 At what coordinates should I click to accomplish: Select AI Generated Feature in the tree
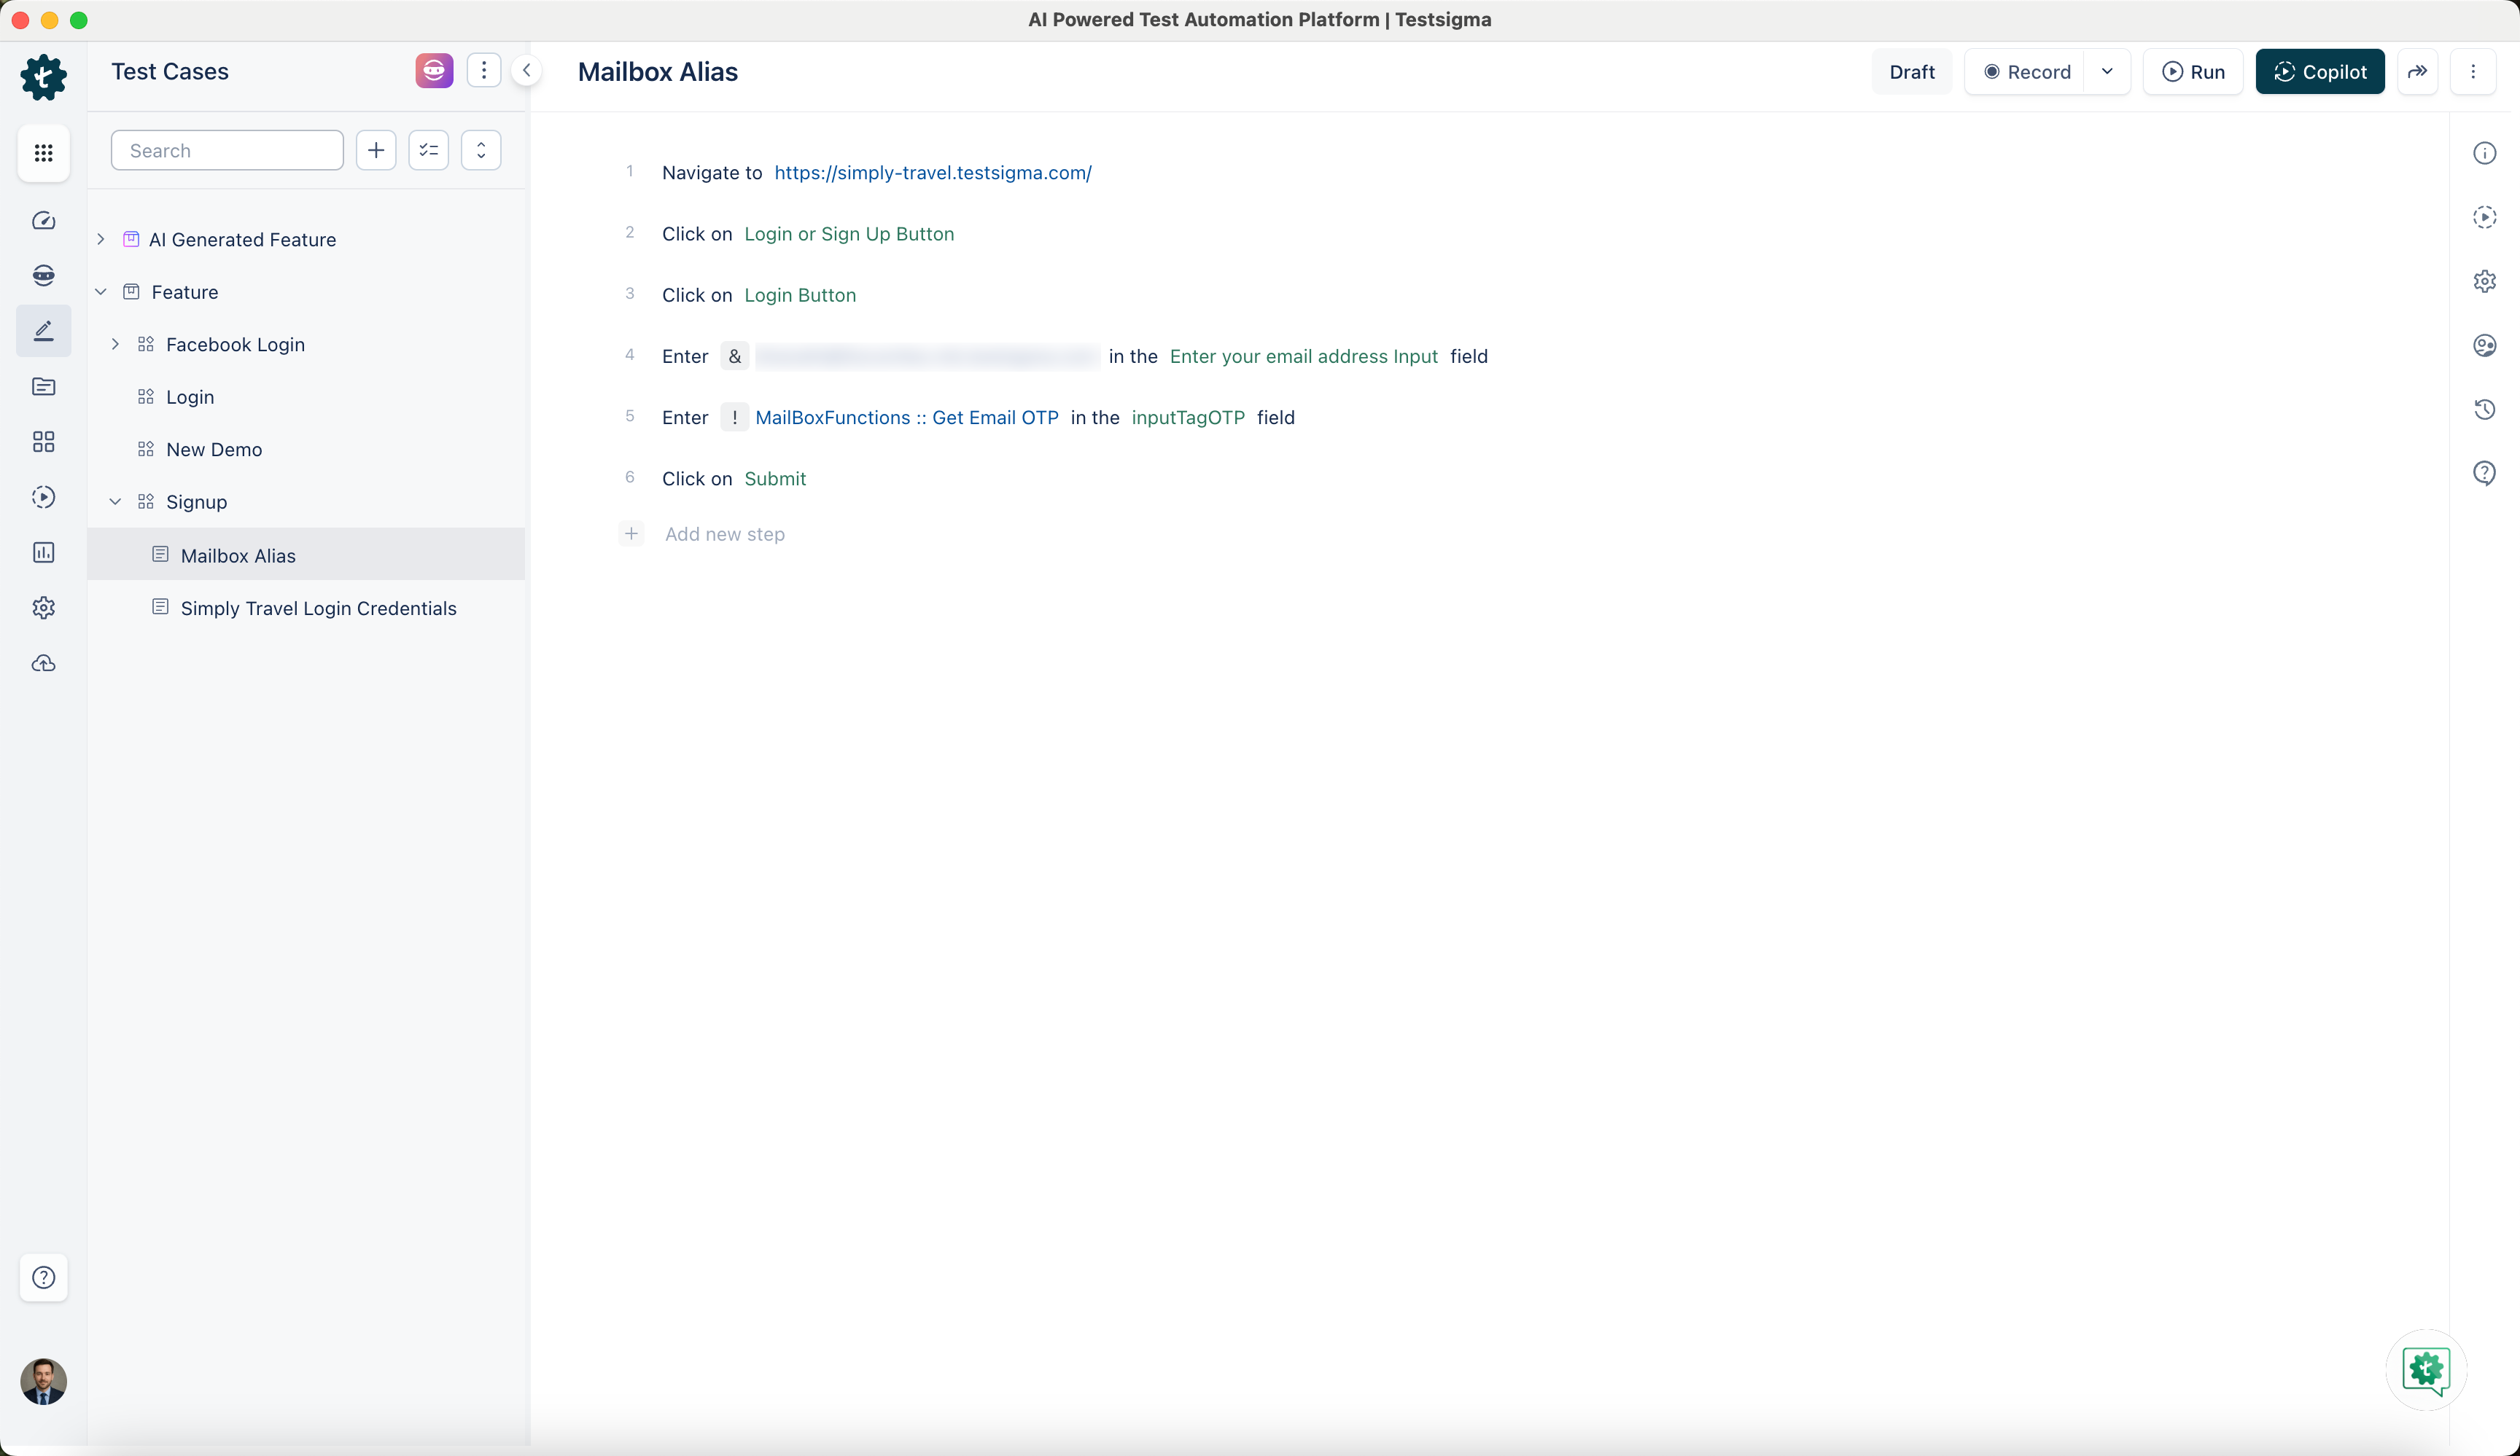[x=242, y=240]
